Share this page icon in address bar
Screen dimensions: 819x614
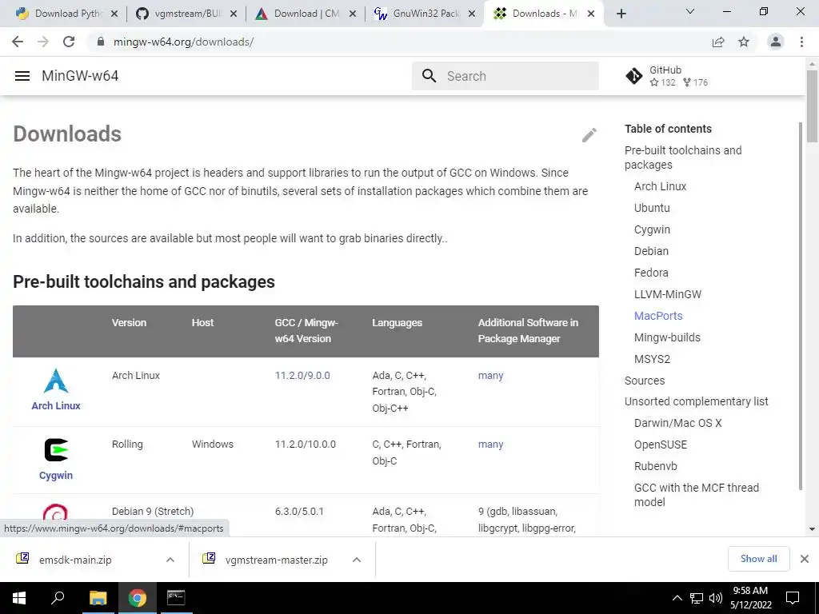(718, 42)
